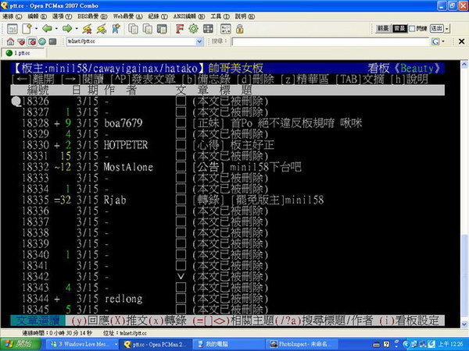Click the red F font icon
This screenshot has height=351, width=469.
pyautogui.click(x=179, y=29)
